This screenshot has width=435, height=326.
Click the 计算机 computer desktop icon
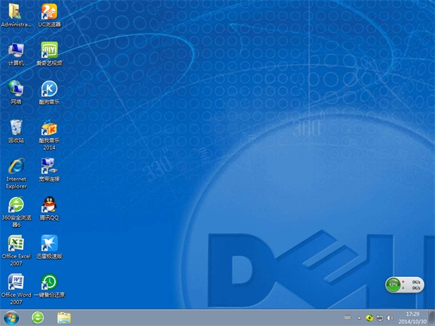tap(16, 50)
